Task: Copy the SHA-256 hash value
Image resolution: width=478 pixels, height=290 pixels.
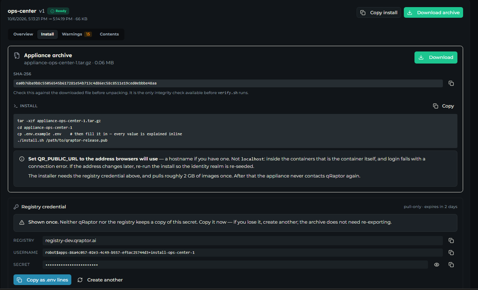Action: 451,83
